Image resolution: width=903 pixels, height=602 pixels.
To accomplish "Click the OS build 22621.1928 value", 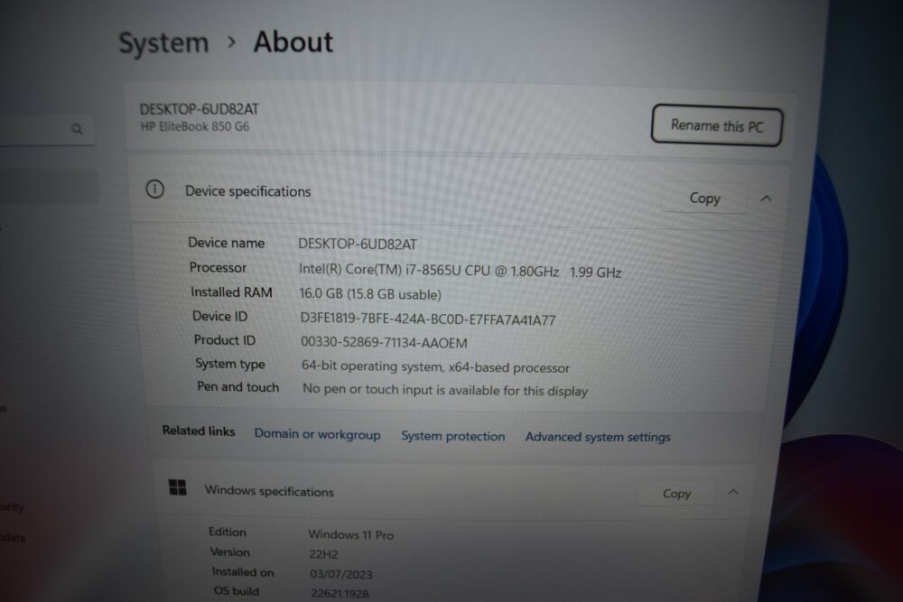I will point(340,593).
